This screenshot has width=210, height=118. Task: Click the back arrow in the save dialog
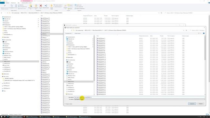pyautogui.click(x=66, y=30)
